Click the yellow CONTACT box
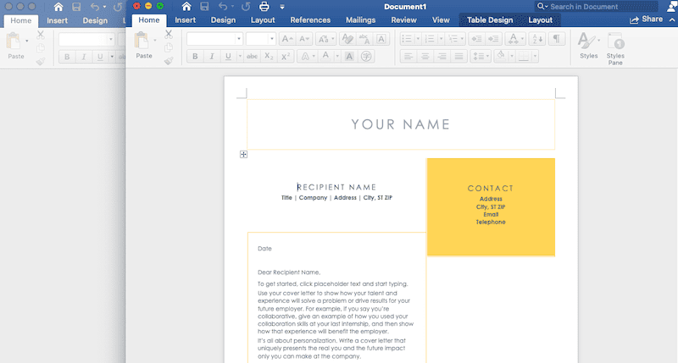Screen dimensions: 678x363 click(491, 206)
